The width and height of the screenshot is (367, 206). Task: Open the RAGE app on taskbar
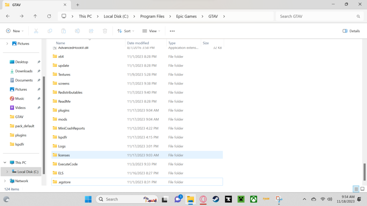(266, 199)
